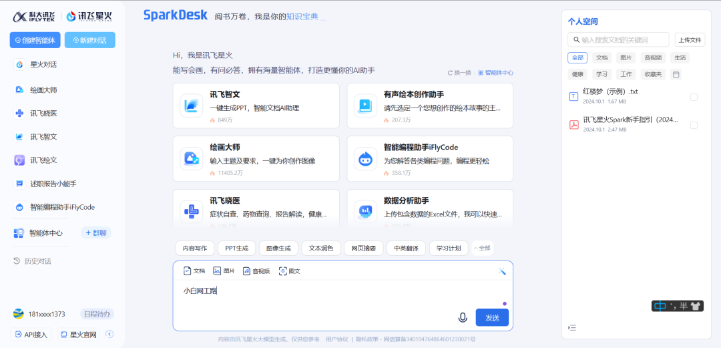Open 星火官网 link button
This screenshot has height=348, width=721.
click(x=79, y=334)
